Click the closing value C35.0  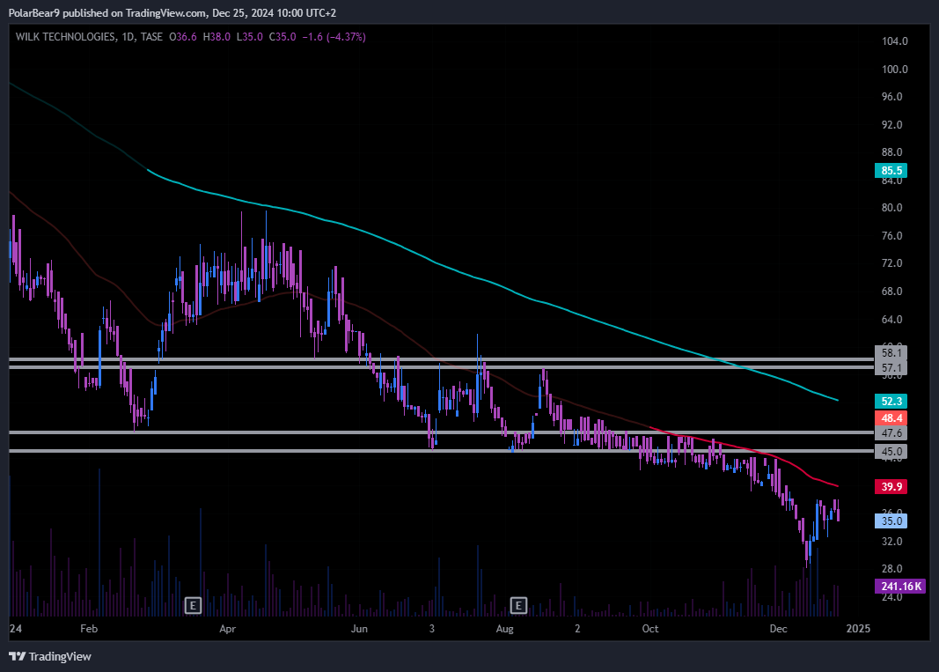point(282,37)
